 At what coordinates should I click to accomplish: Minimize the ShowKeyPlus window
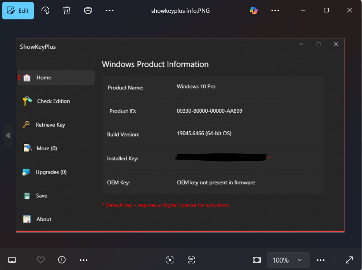click(x=301, y=44)
